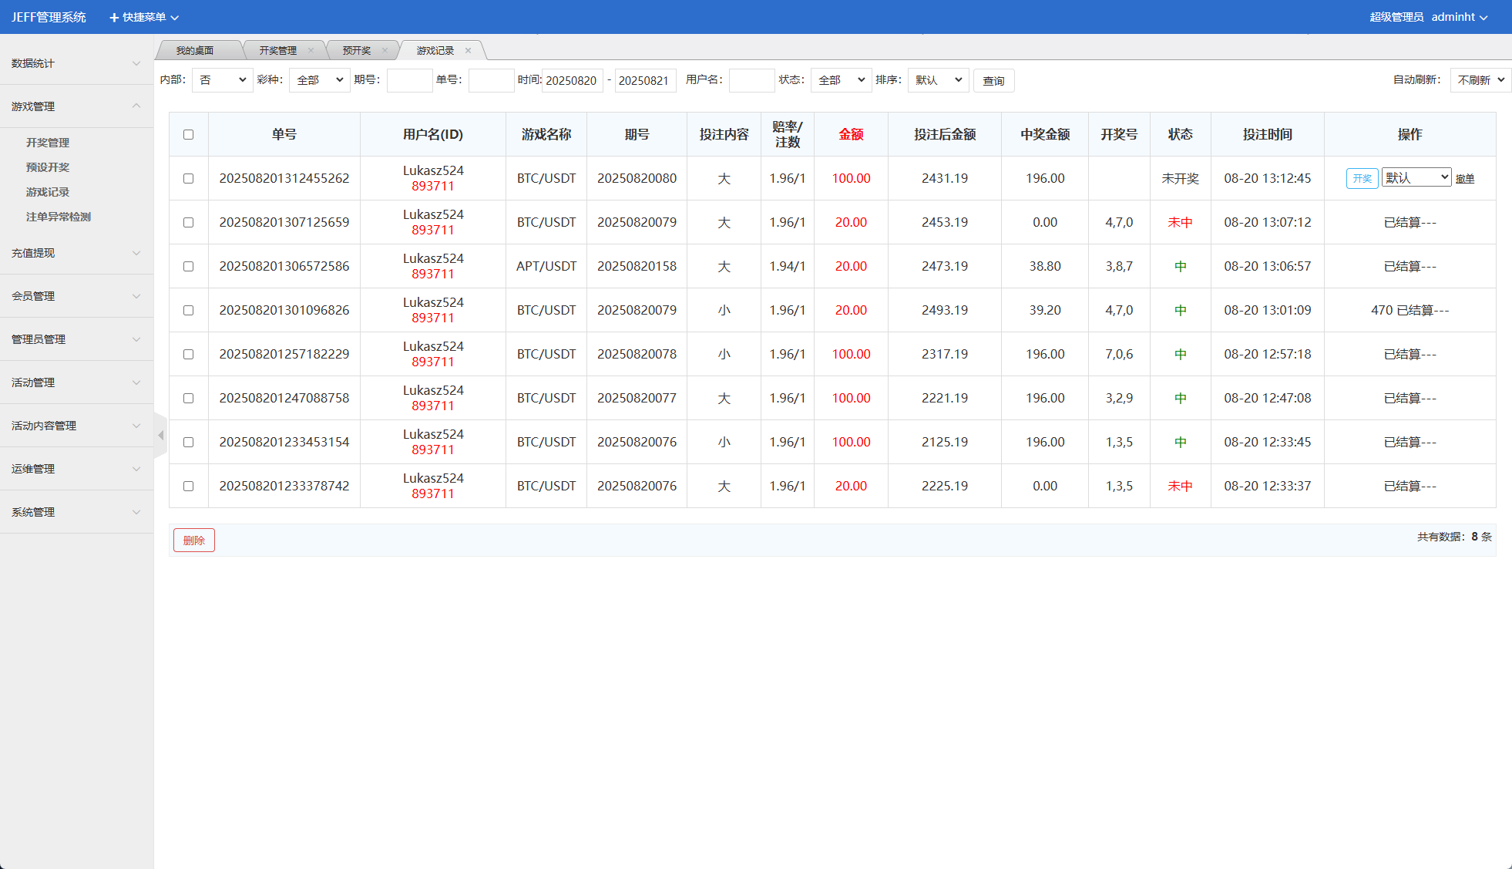
Task: Click the red 删除 button
Action: pyautogui.click(x=194, y=541)
